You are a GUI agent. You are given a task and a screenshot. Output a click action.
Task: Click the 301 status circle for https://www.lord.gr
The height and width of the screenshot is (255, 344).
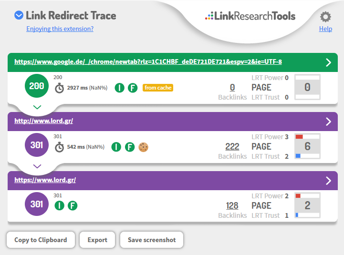(37, 204)
